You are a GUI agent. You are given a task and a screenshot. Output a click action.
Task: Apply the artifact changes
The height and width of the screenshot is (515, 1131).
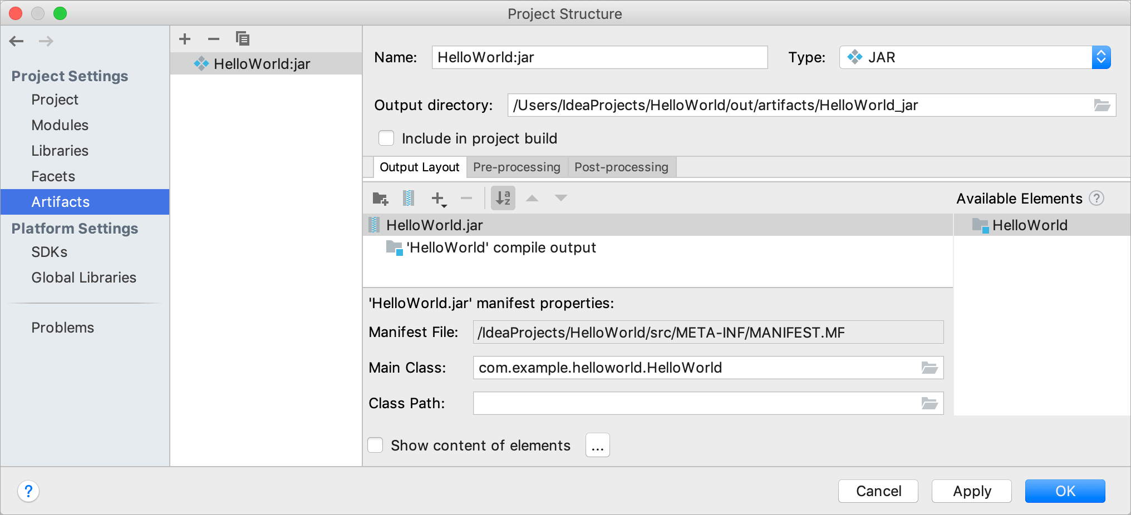[x=971, y=491]
